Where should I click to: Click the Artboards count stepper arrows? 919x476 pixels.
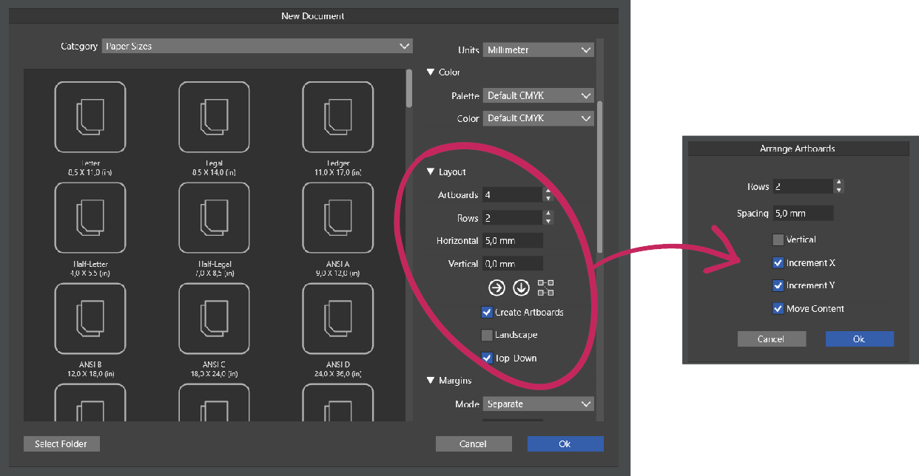pos(548,195)
